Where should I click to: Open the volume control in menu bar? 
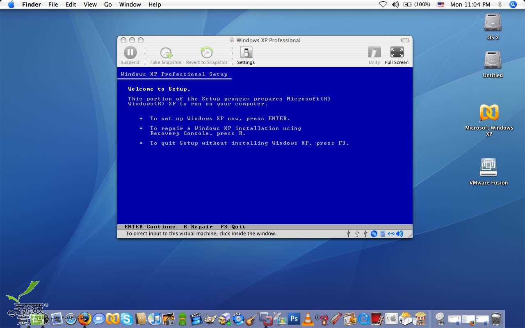(395, 5)
